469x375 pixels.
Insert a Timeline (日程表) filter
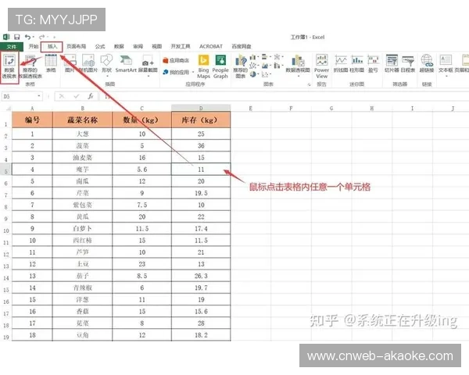point(408,63)
